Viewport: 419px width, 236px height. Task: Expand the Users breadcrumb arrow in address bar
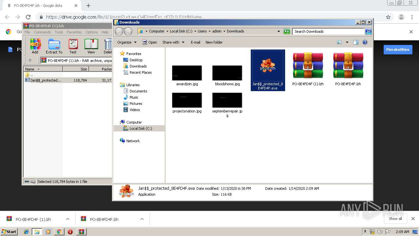[209, 31]
